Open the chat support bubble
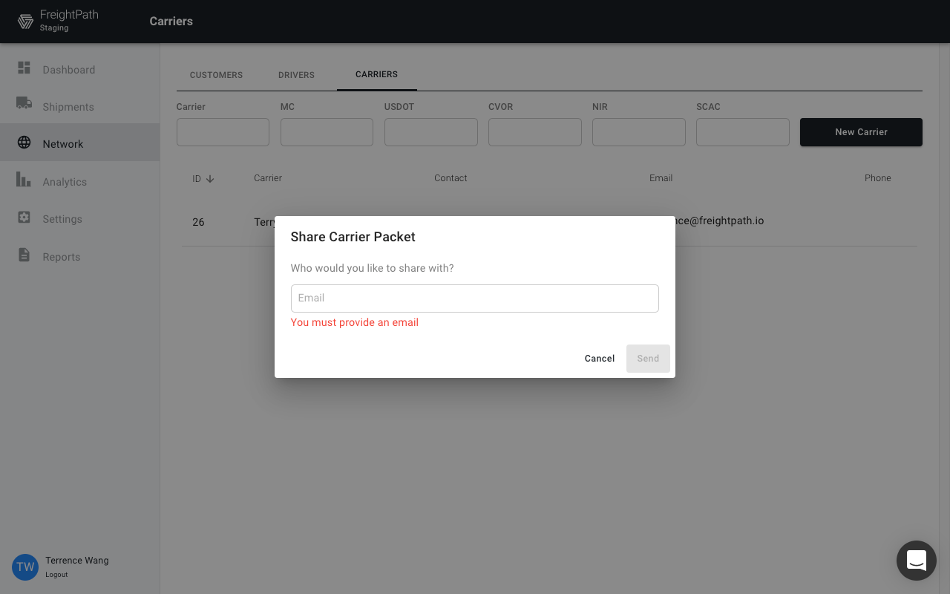This screenshot has width=950, height=594. 916,560
